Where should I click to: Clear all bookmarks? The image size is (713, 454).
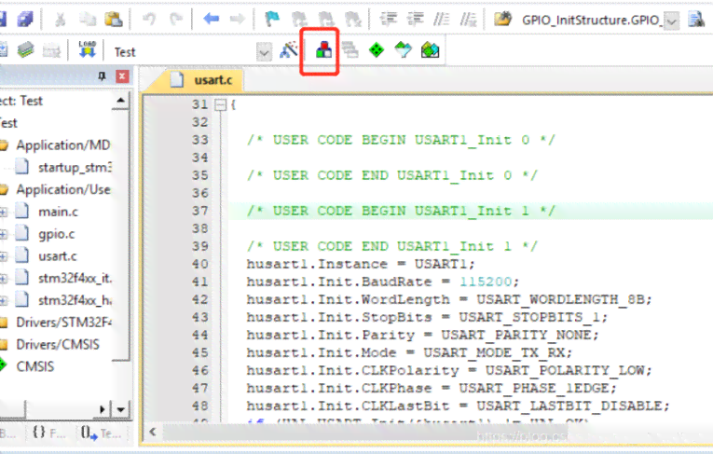353,19
